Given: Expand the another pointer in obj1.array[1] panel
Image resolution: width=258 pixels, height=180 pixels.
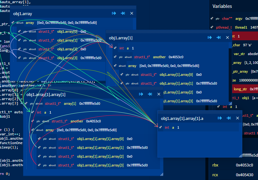Looking at the screenshot, I should pyautogui.click(x=115, y=57).
